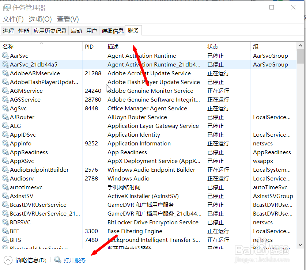Switch to the 用户 tab
The image size is (306, 270).
pos(91,31)
